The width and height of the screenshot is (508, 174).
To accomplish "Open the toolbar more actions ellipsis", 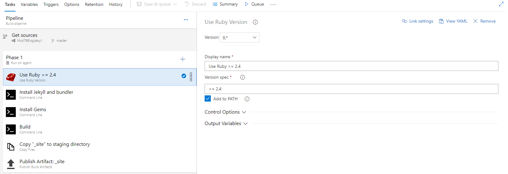I will (x=273, y=4).
